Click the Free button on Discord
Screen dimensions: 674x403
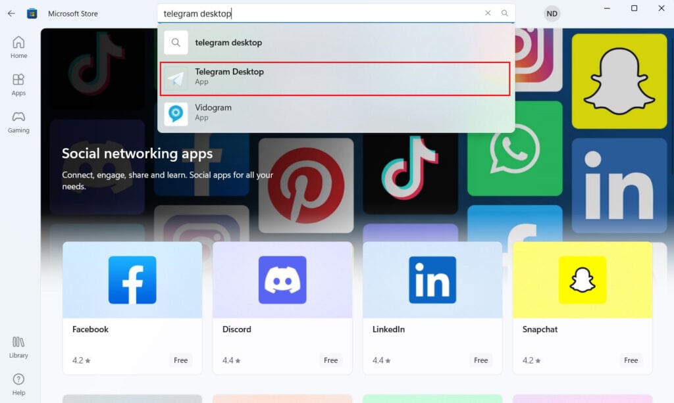(x=330, y=360)
